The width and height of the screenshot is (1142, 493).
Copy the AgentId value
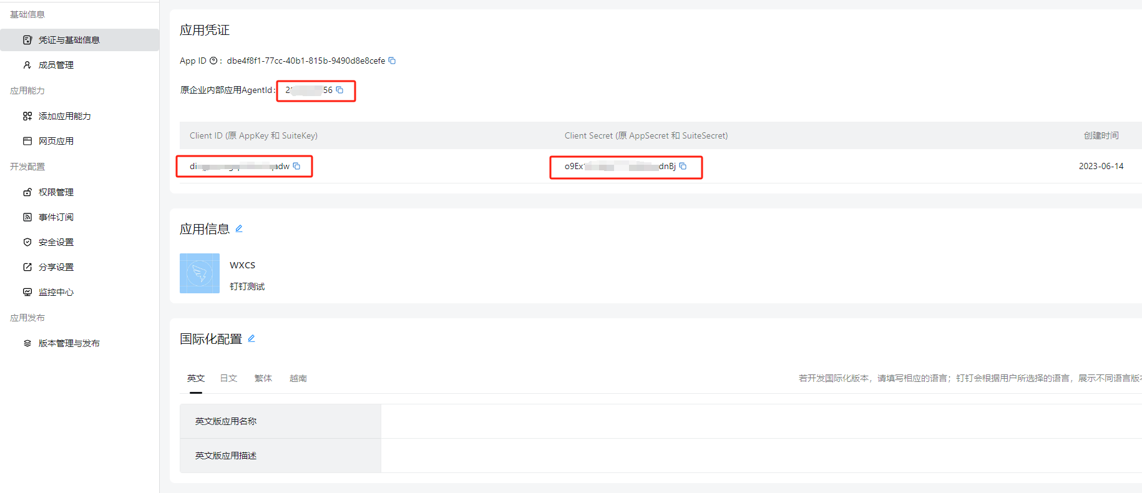(339, 90)
